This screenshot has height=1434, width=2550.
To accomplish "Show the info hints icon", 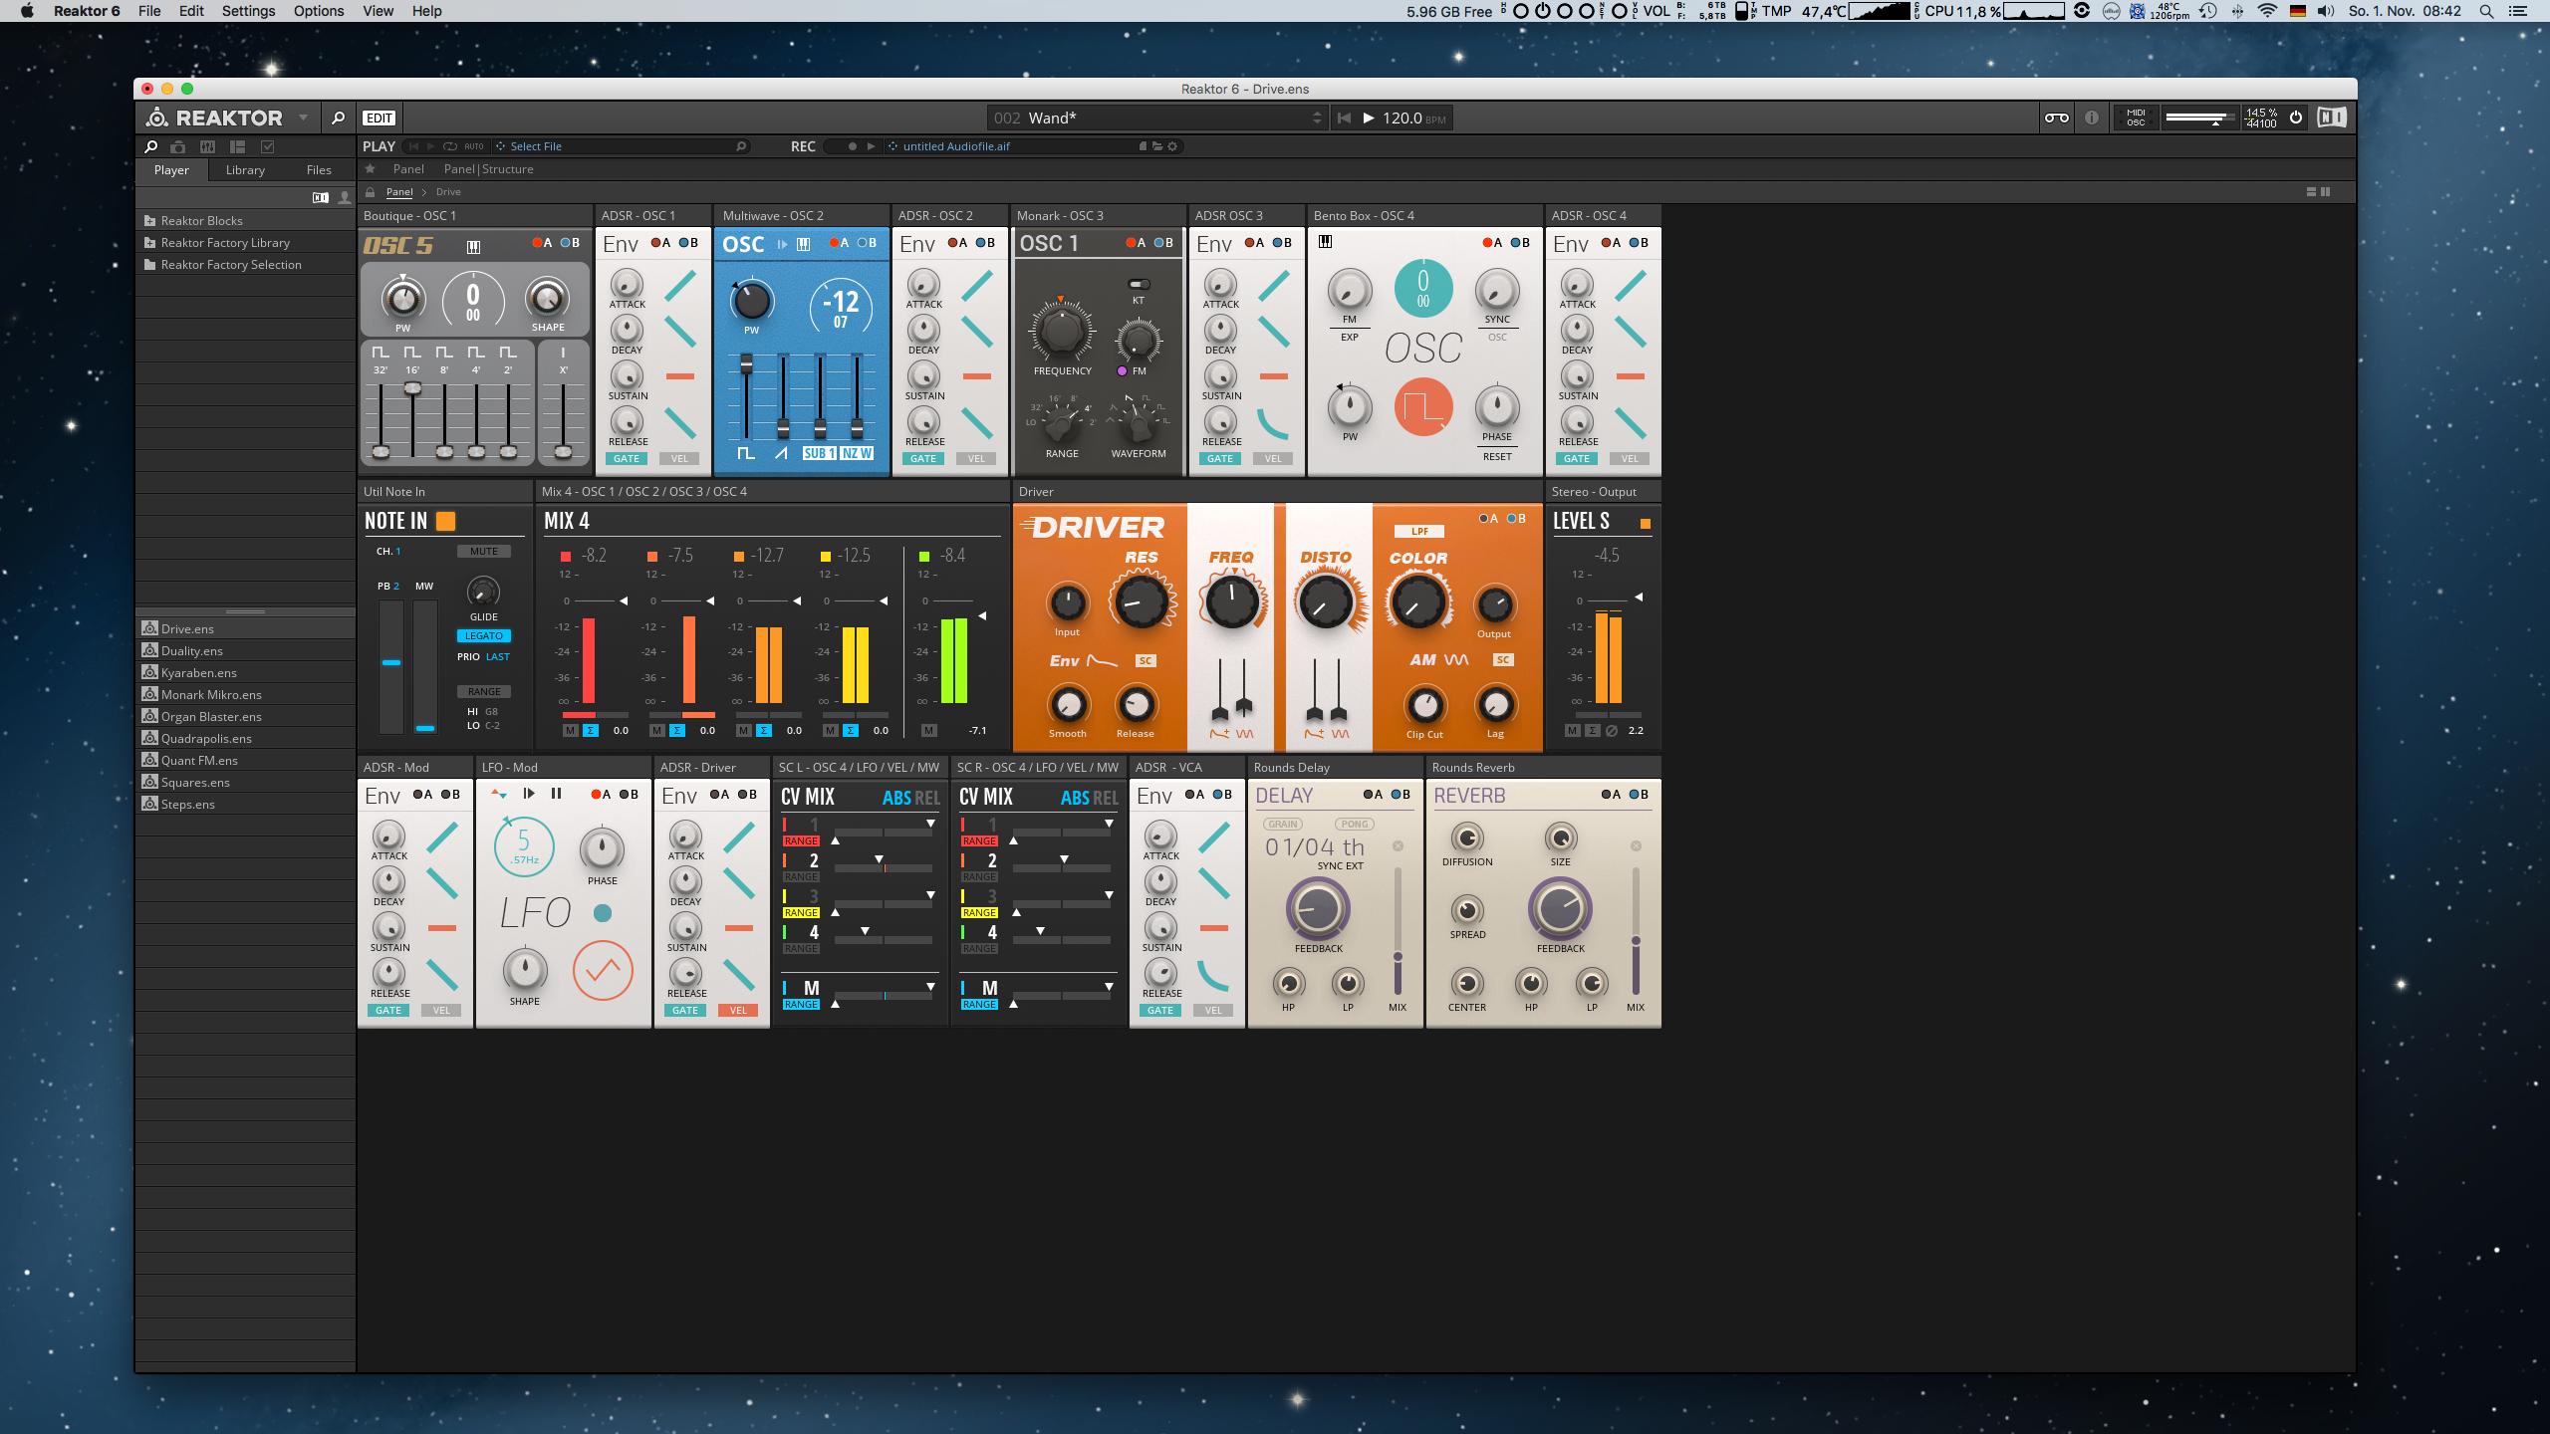I will tap(2092, 118).
